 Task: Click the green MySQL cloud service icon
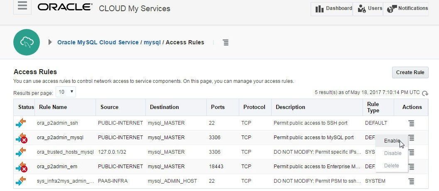click(27, 42)
